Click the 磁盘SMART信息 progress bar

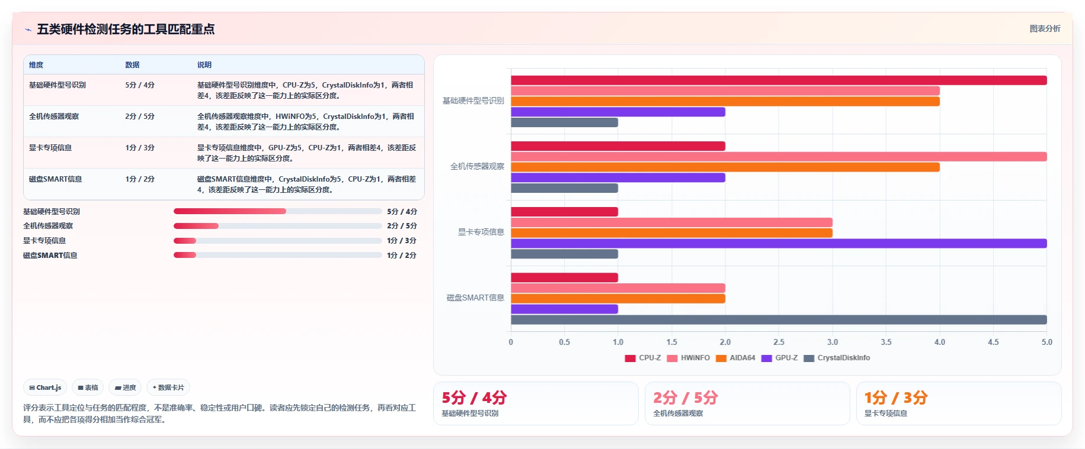coord(277,256)
